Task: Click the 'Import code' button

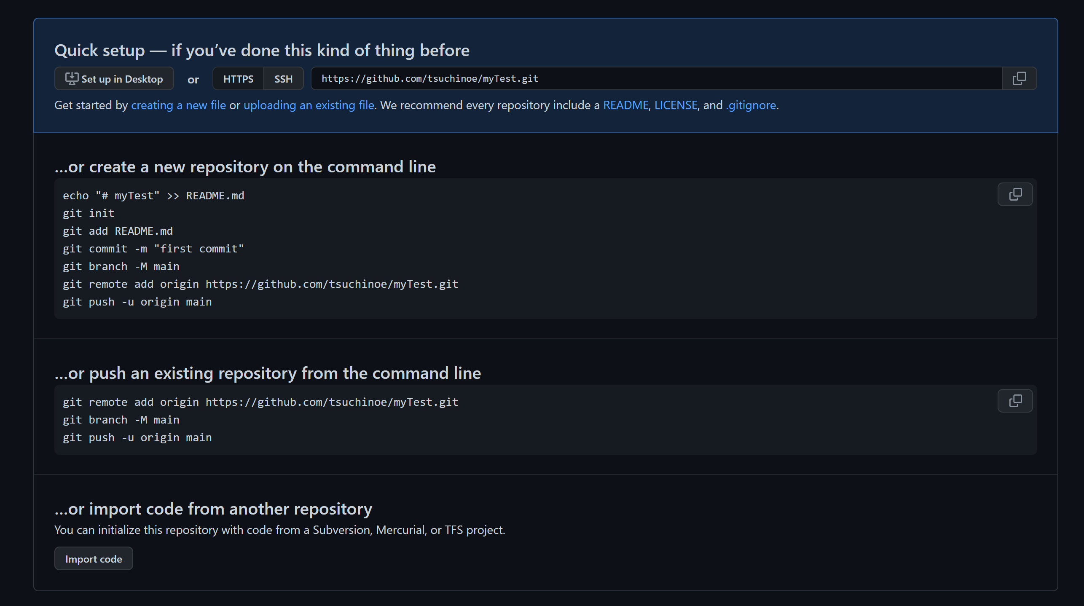Action: tap(94, 558)
